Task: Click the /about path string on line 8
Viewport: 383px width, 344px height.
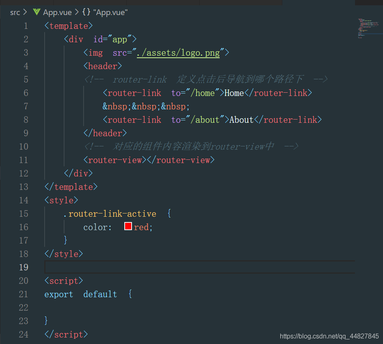Action: click(x=205, y=120)
